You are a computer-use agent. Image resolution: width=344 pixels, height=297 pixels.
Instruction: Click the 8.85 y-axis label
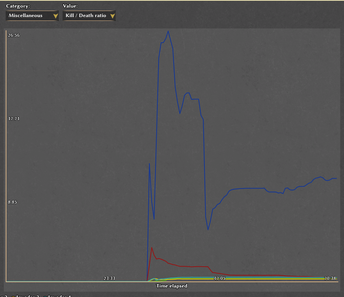[13, 202]
